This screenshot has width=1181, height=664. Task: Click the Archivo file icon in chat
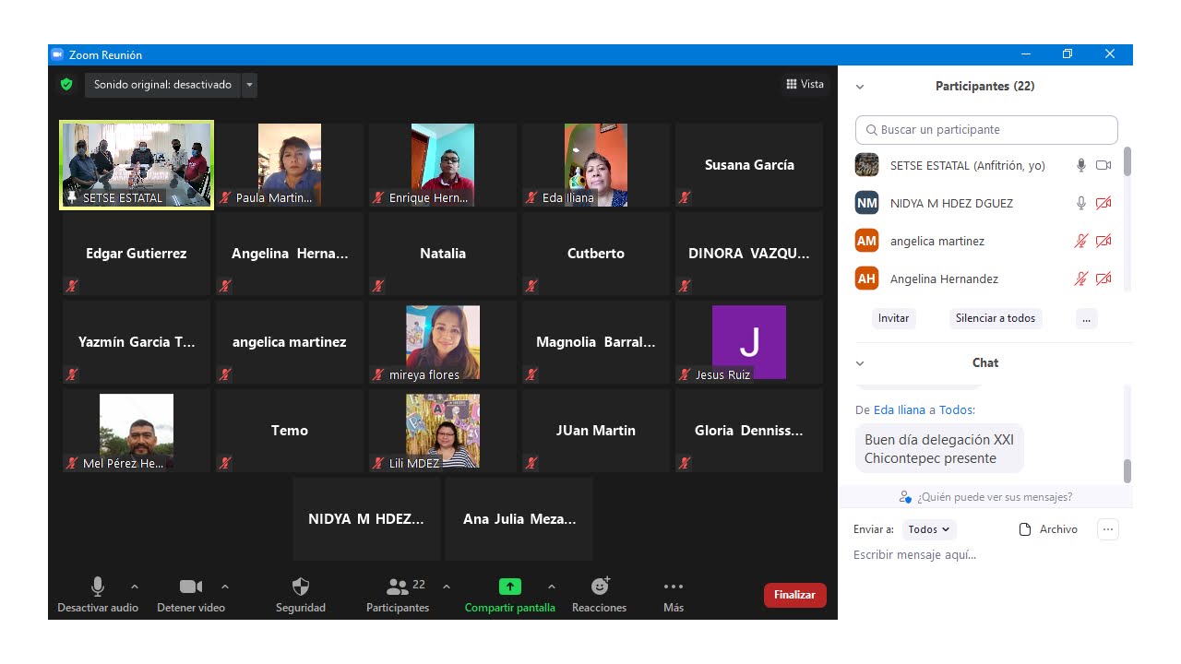pos(1024,529)
